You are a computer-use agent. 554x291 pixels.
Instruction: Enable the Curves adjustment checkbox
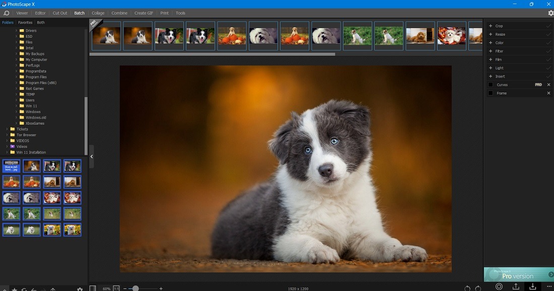click(x=491, y=84)
